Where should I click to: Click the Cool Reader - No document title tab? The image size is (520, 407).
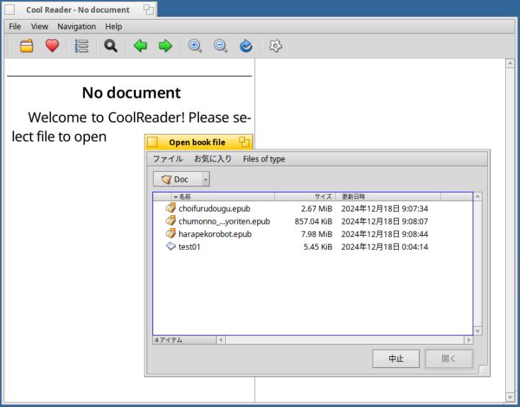point(78,10)
